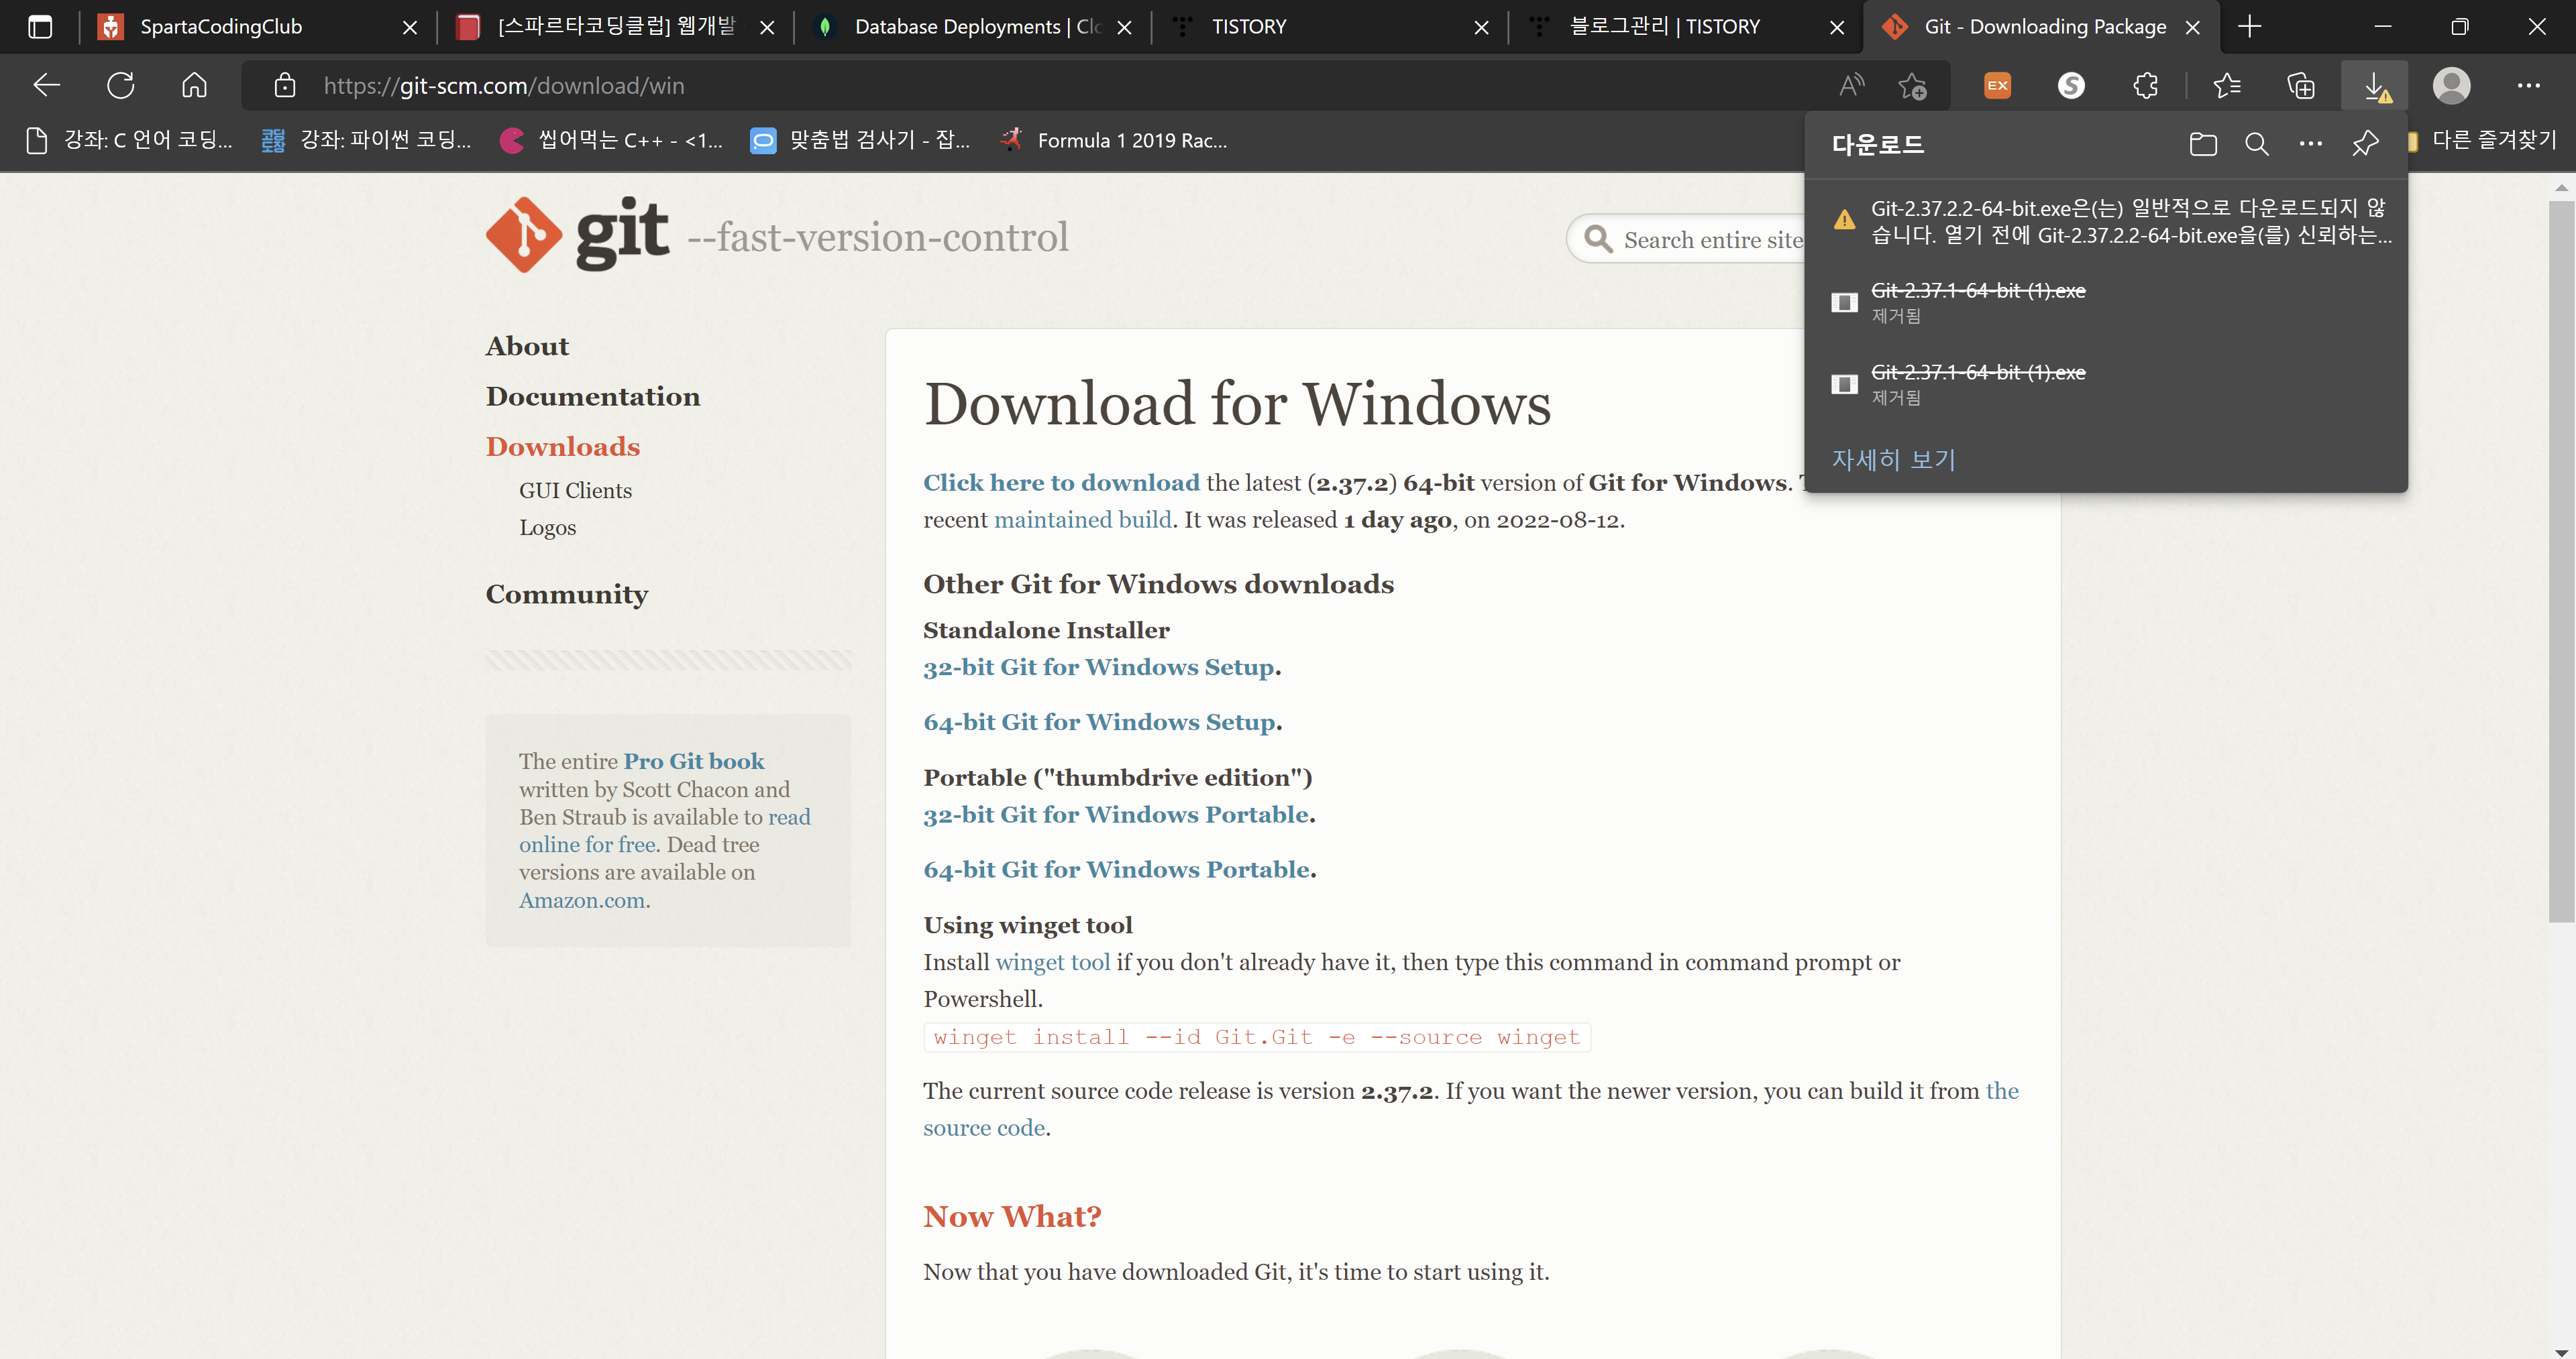Open the 강좌: 파이썬 코딩 bookmark
Screen dimensions: 2576x1359
(367, 141)
